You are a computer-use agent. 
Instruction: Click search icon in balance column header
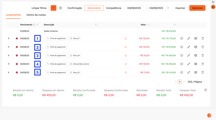click(175, 25)
